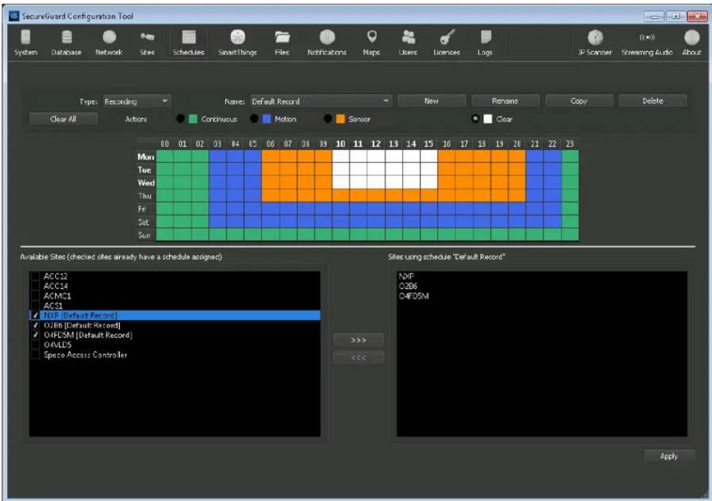Viewport: 712px width, 501px height.
Task: Click the white Clear color swatch
Action: point(488,119)
